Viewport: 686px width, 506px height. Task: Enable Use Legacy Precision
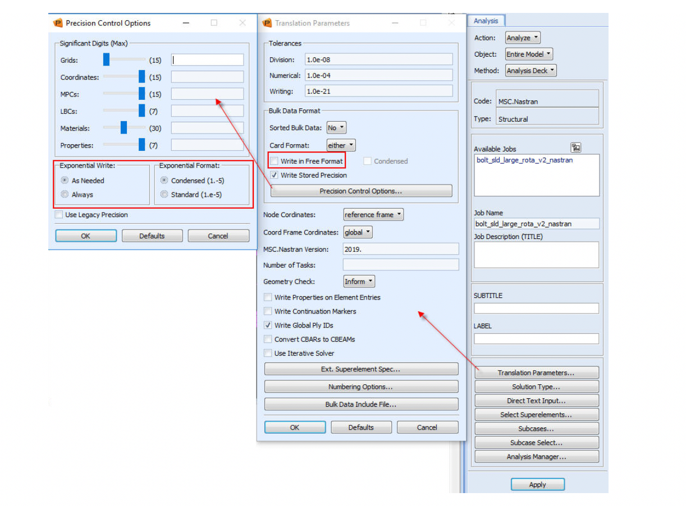tap(58, 214)
